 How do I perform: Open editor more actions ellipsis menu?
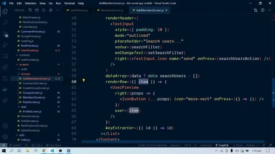pos(269,10)
